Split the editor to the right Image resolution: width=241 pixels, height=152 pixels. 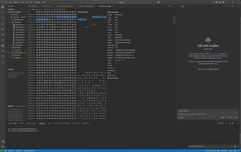tap(169, 6)
